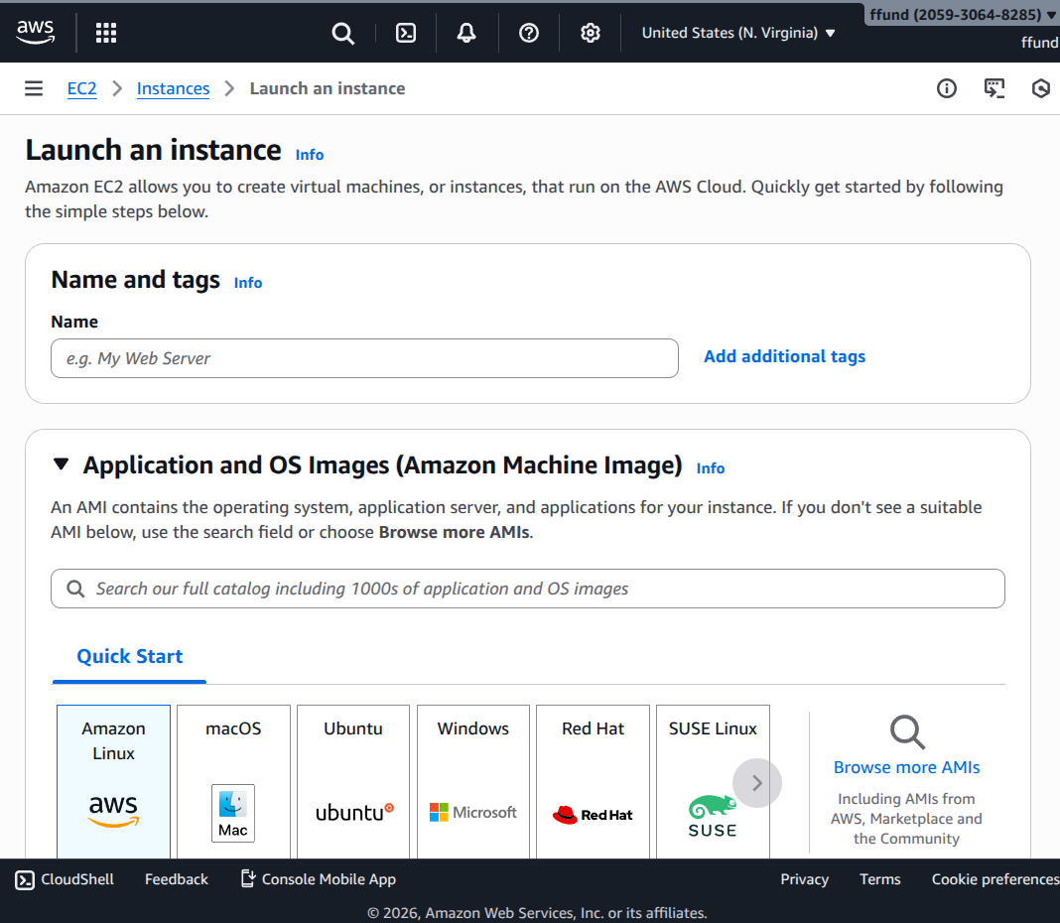The width and height of the screenshot is (1060, 923).
Task: Open the info panel circle icon
Action: pos(947,88)
